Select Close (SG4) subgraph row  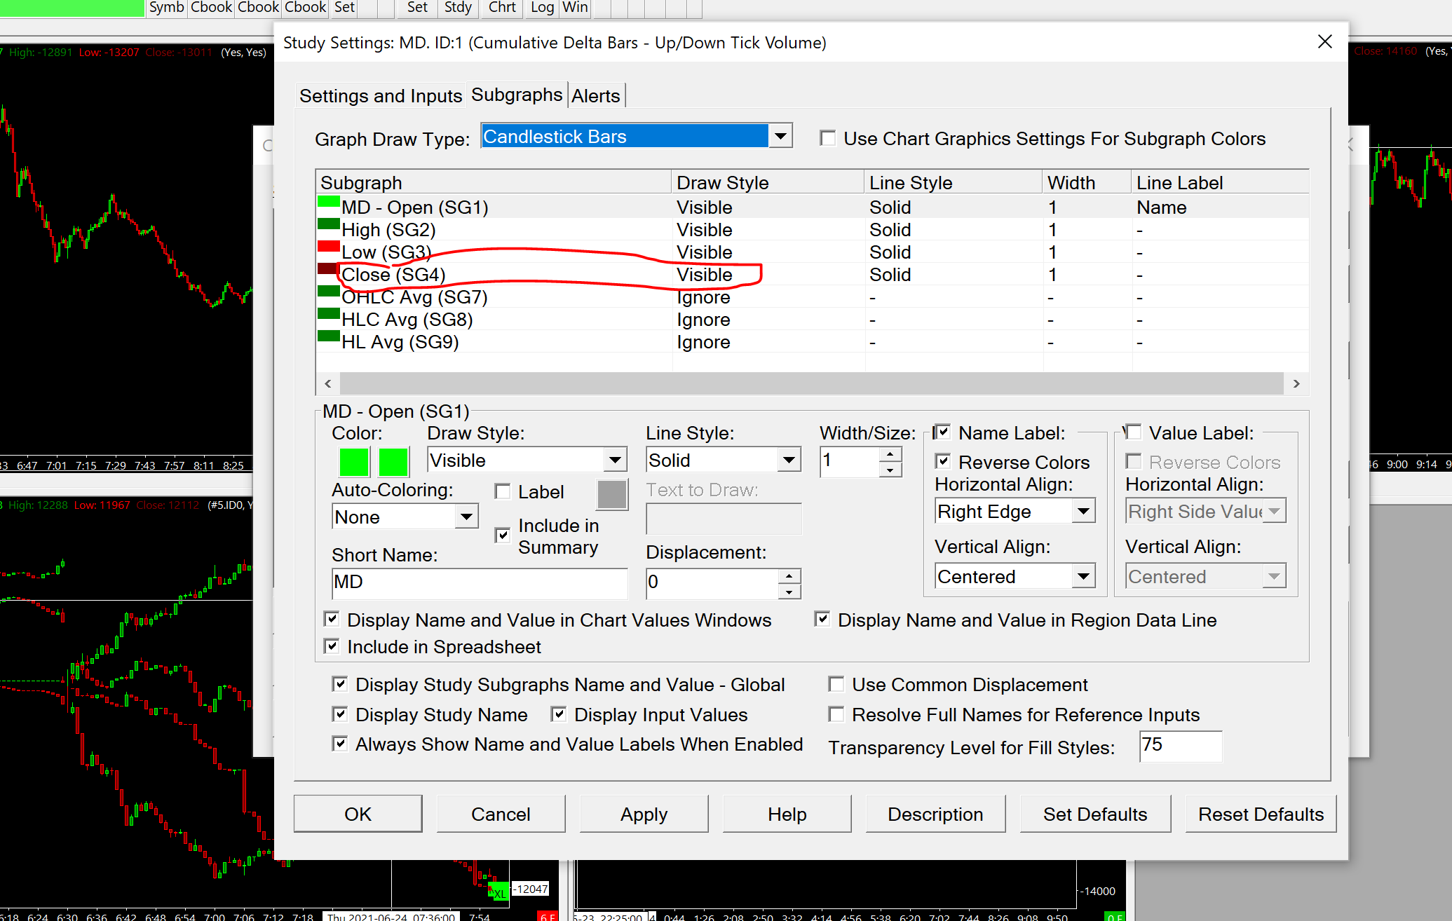point(393,275)
